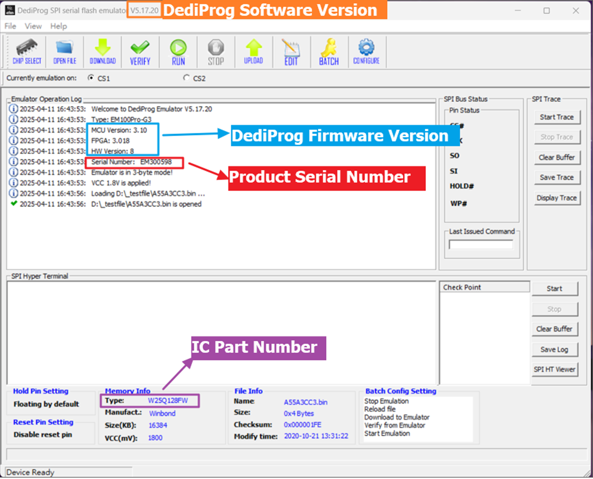593x479 pixels.
Task: Click the A55A3CC3.bin file name value
Action: (x=306, y=403)
